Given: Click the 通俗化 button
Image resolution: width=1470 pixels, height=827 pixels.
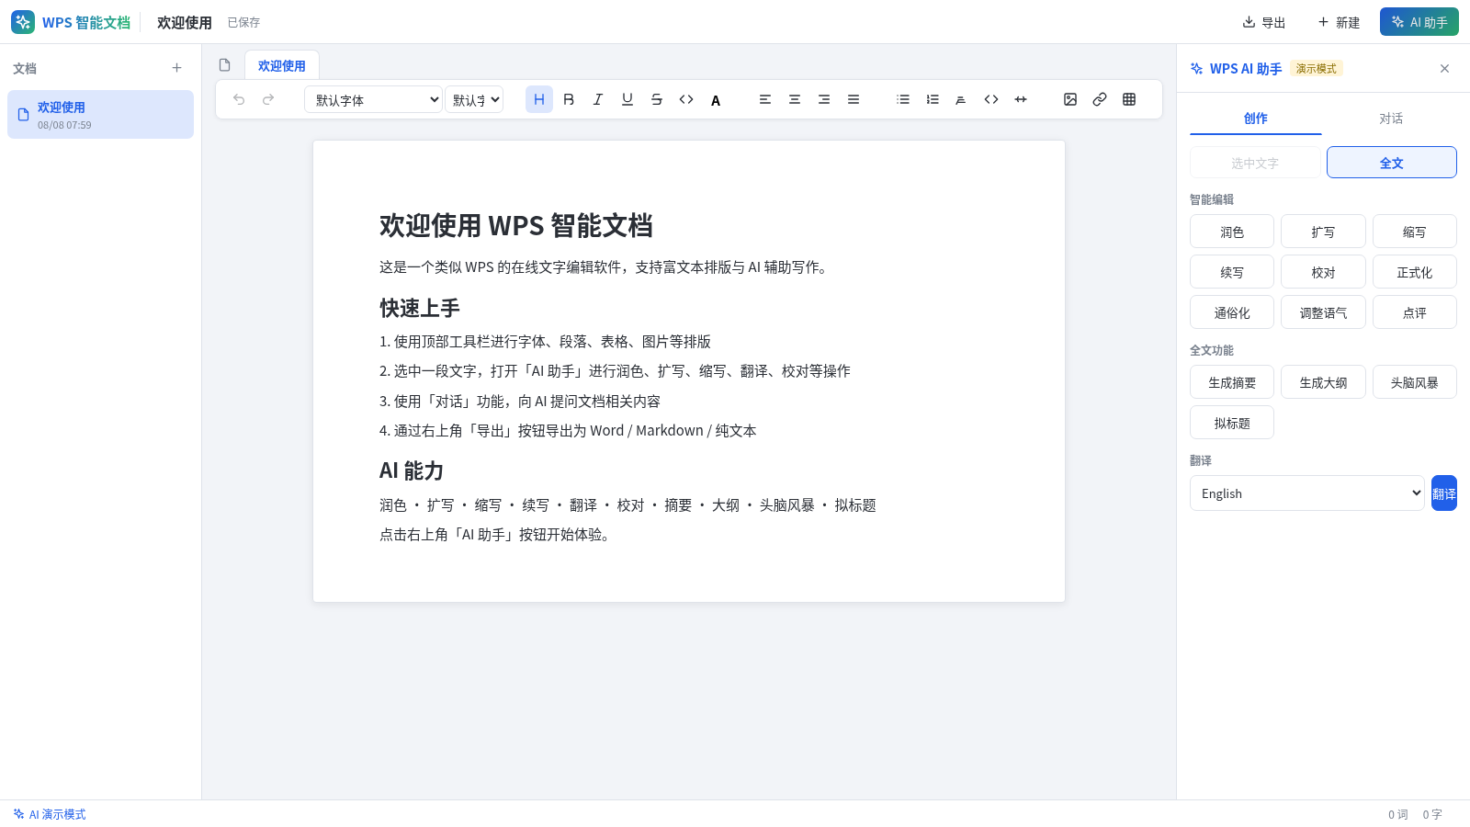Looking at the screenshot, I should (x=1232, y=312).
